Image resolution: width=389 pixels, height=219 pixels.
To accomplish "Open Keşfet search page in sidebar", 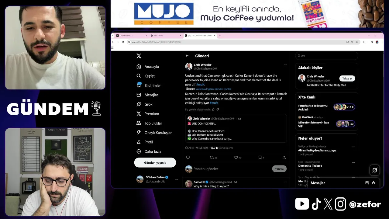I will (x=146, y=76).
